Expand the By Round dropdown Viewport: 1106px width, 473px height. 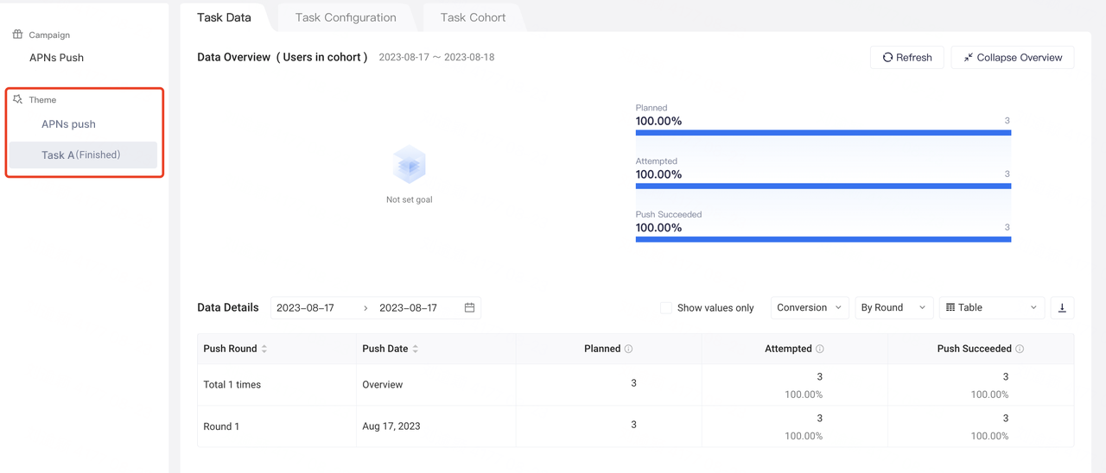coord(893,308)
